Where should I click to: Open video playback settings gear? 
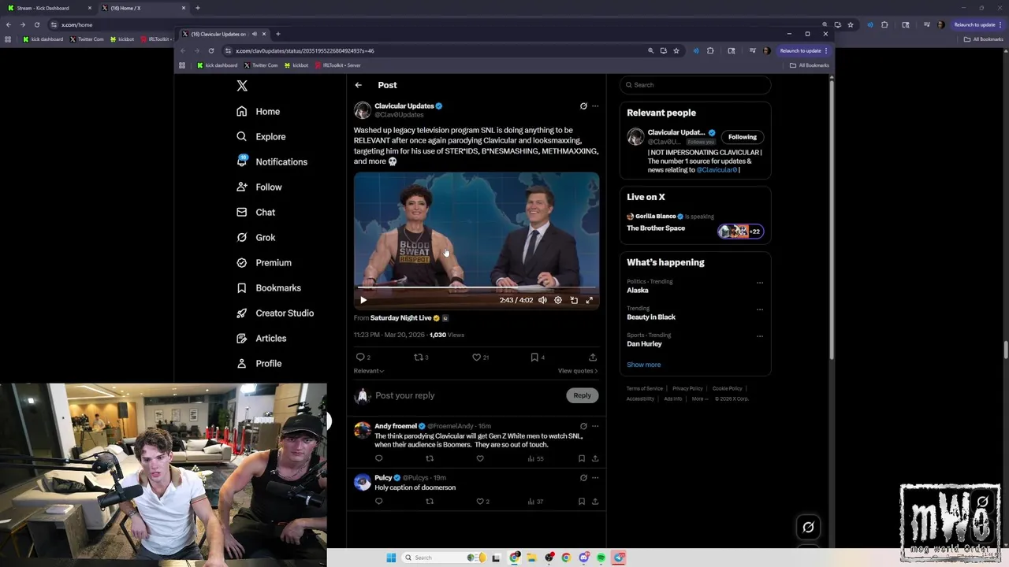click(558, 300)
